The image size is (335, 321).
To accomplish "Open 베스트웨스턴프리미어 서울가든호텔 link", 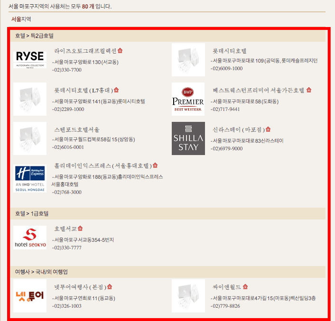I will coord(259,90).
